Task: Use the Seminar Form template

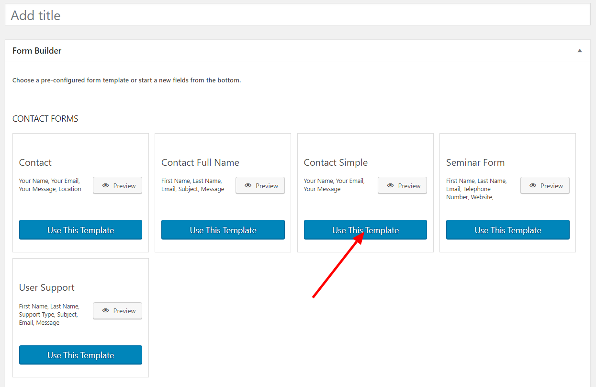Action: coord(507,230)
